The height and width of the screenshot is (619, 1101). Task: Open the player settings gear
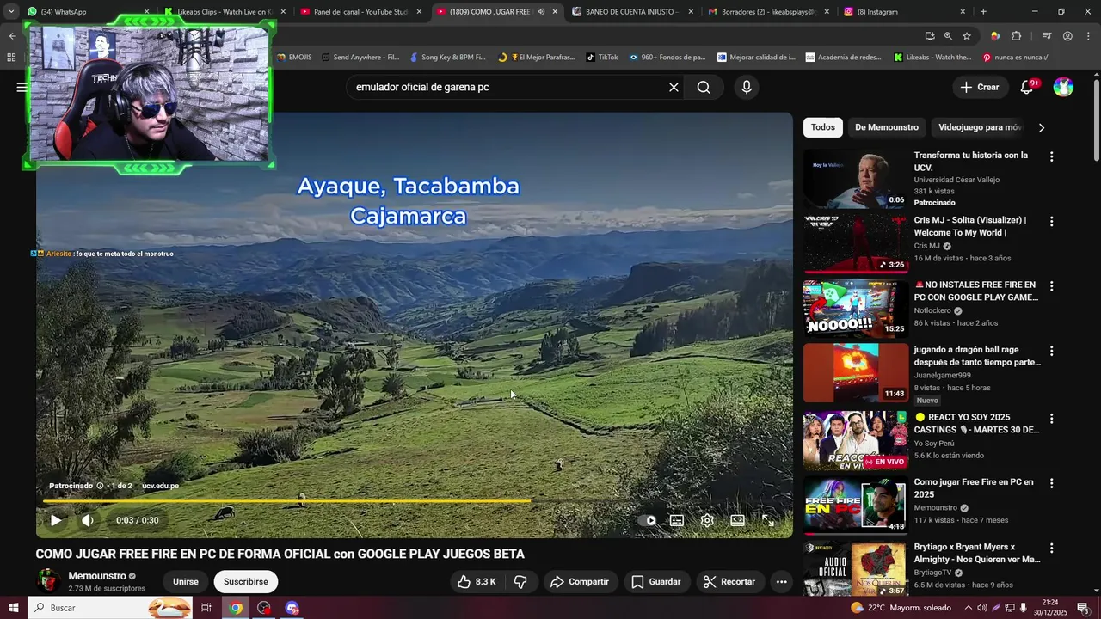pos(707,520)
